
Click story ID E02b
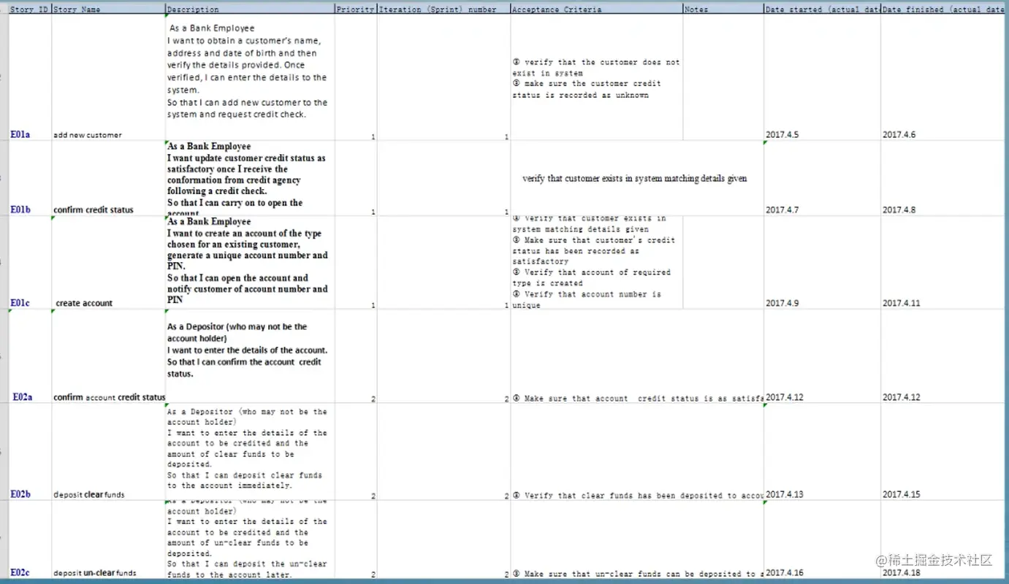pos(20,494)
